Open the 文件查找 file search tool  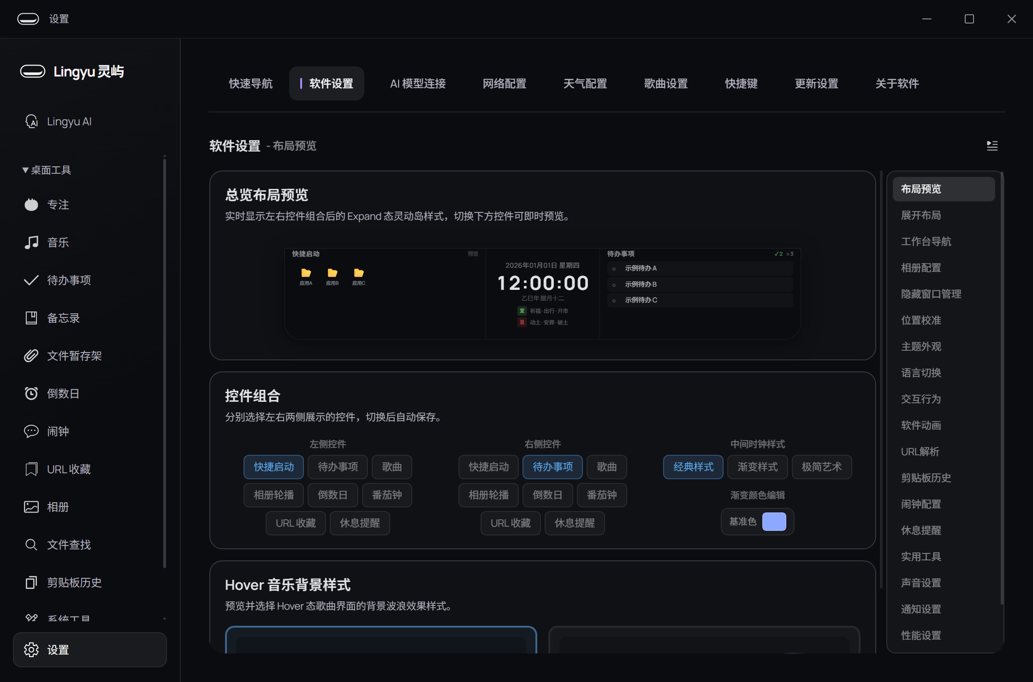58,545
